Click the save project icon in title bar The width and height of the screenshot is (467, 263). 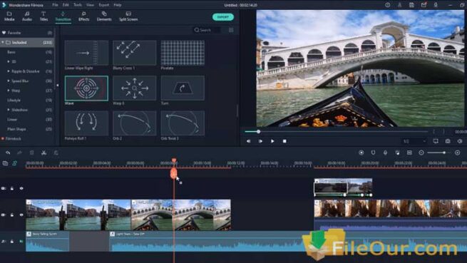[x=411, y=5]
